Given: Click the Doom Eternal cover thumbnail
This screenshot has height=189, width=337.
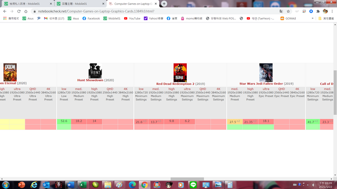Looking at the screenshot, I should click(x=10, y=72).
